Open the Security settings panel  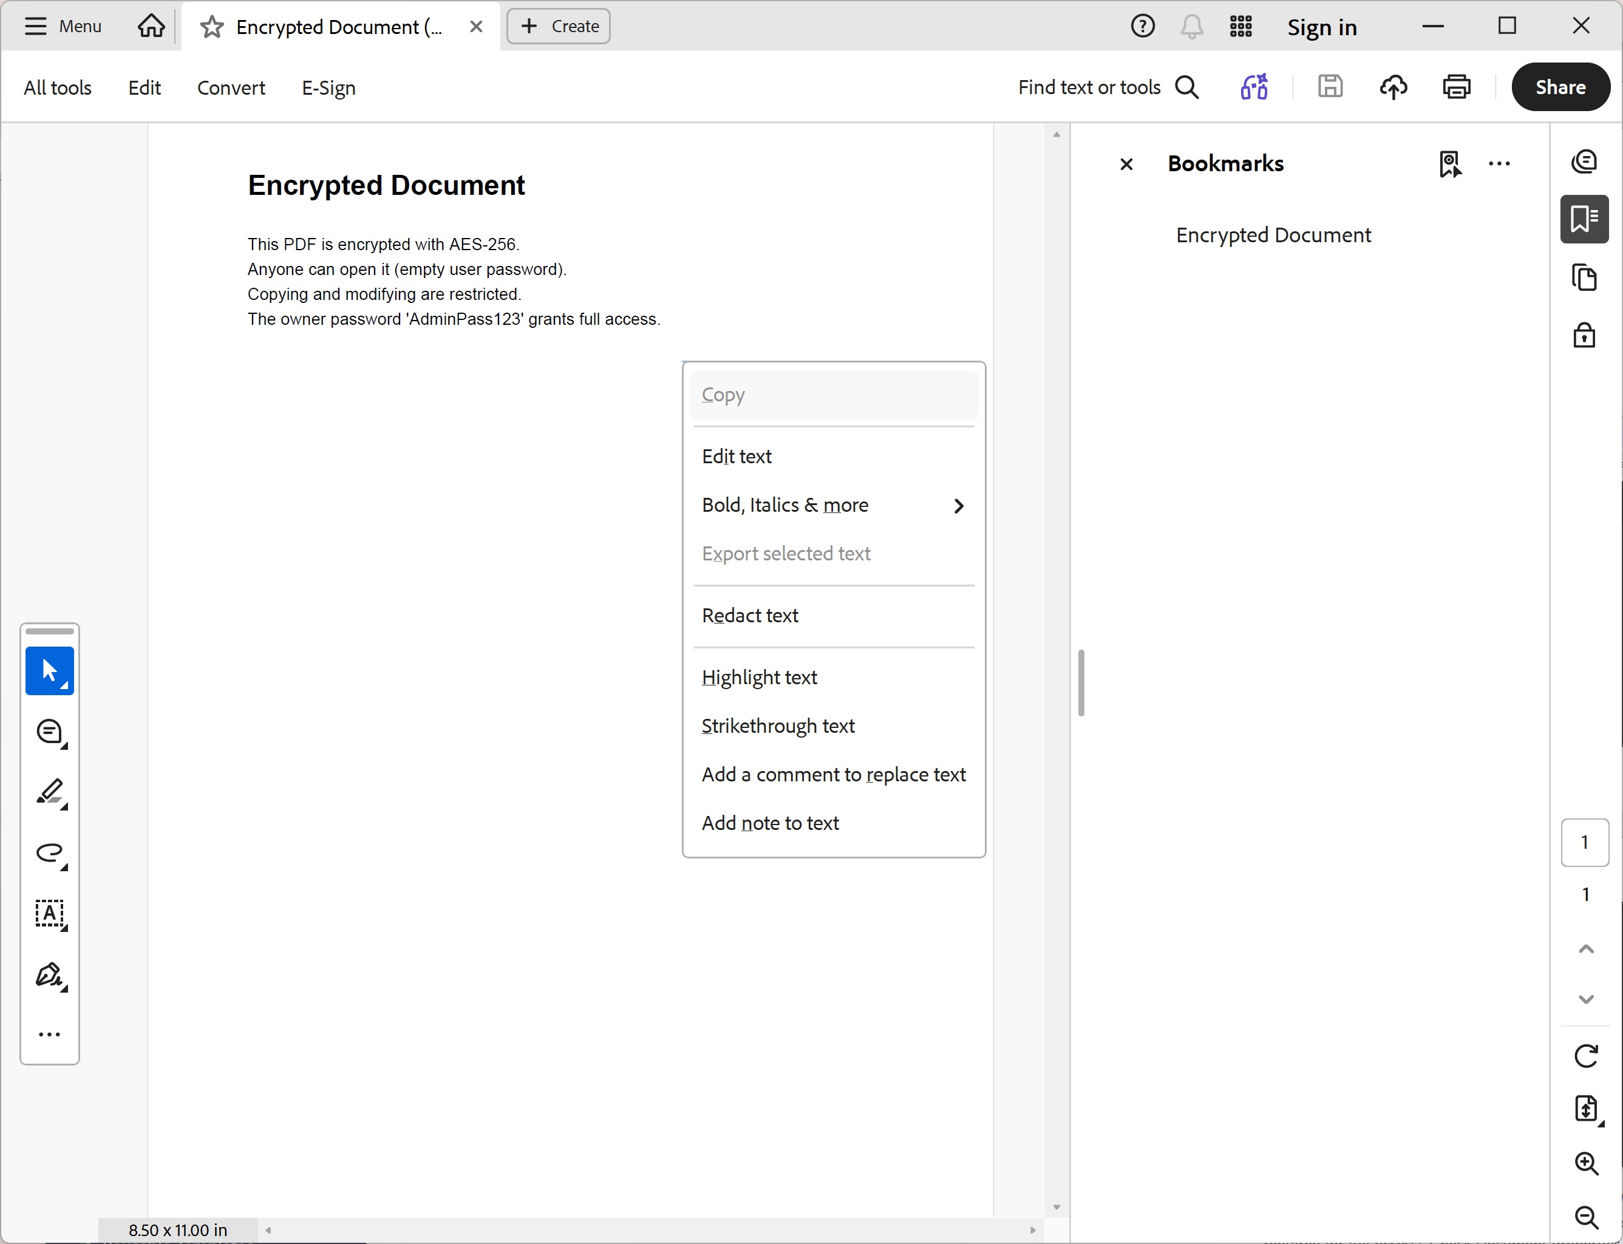(x=1585, y=335)
